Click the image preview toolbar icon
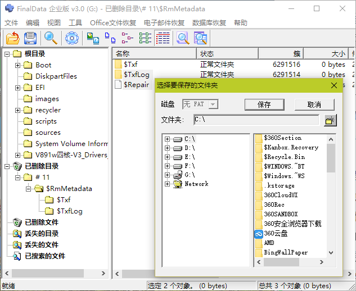The height and width of the screenshot is (291, 356). point(93,38)
